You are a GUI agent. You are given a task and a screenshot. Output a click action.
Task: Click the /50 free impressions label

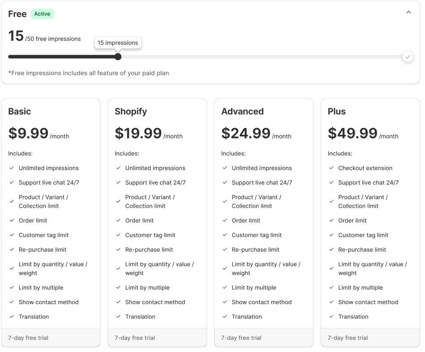click(53, 39)
